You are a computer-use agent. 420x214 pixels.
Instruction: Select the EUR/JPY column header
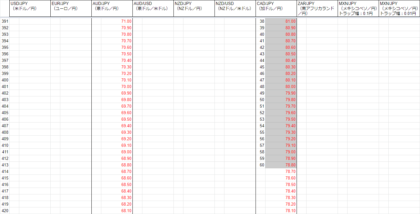tap(71, 8)
